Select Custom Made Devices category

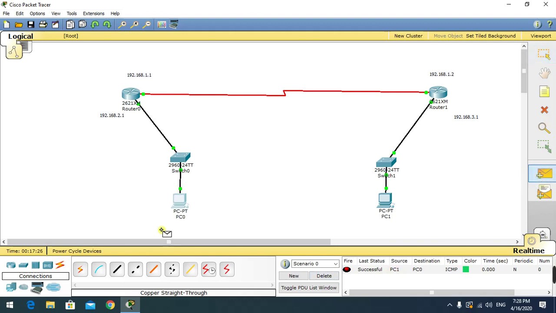tap(37, 287)
